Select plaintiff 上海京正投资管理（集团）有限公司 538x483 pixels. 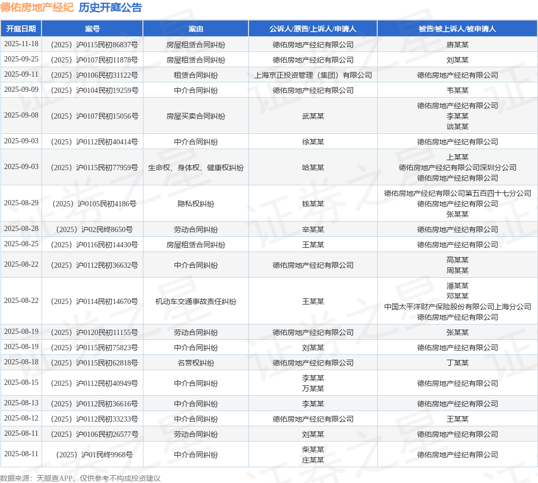click(x=313, y=75)
